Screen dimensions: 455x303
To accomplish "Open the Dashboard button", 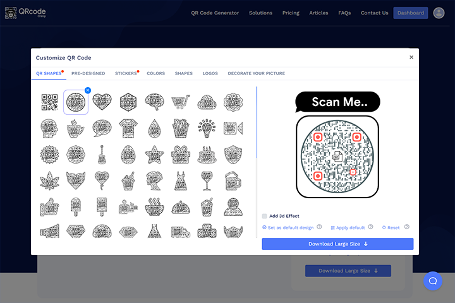I will pyautogui.click(x=411, y=13).
